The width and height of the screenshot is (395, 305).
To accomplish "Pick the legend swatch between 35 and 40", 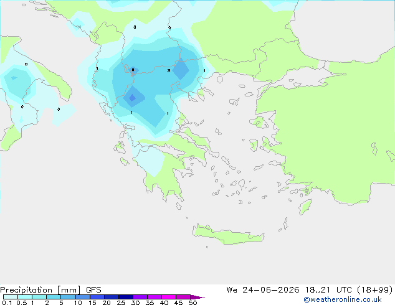I will pyautogui.click(x=154, y=297).
